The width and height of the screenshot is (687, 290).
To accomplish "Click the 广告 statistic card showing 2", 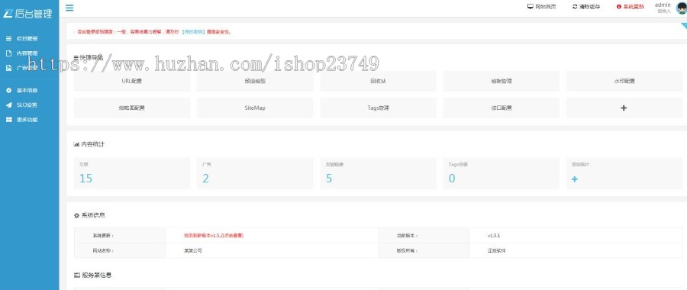I will click(255, 173).
